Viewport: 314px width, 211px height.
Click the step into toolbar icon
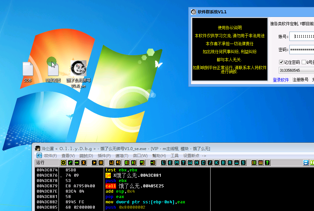click(x=111, y=163)
